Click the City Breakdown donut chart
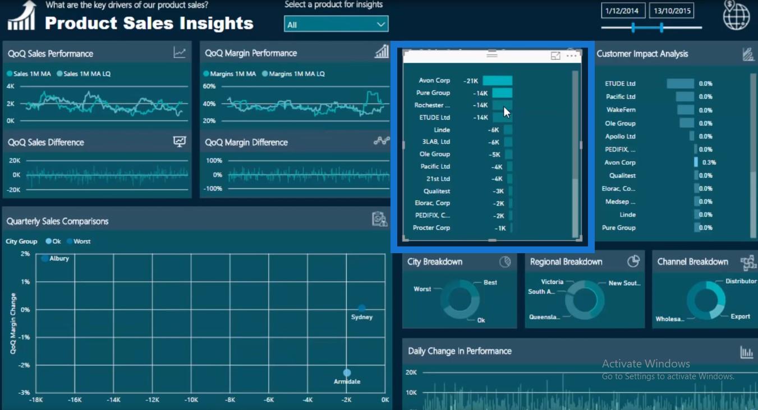758x410 pixels. pyautogui.click(x=460, y=300)
